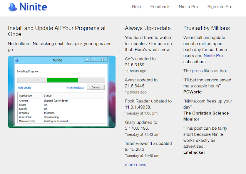Open Ninite Pro link in Trusted section
Image resolution: width=246 pixels, height=174 pixels.
(x=213, y=55)
